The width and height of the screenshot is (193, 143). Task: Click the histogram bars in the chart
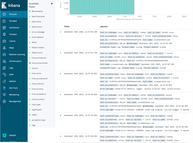102,7
